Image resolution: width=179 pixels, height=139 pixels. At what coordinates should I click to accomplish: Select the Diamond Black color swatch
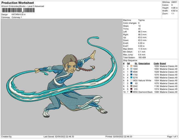tap(131, 92)
